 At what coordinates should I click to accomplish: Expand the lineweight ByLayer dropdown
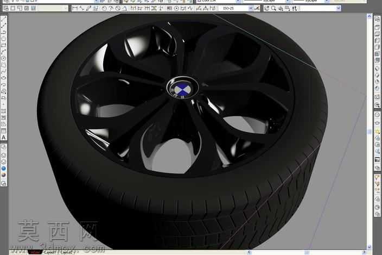[327, 1]
